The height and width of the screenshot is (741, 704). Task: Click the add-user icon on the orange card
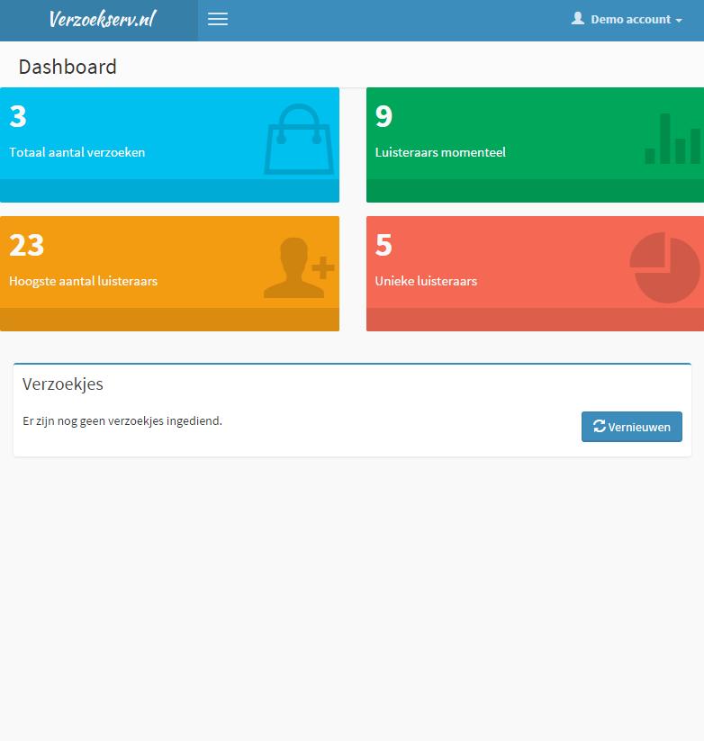coord(299,267)
